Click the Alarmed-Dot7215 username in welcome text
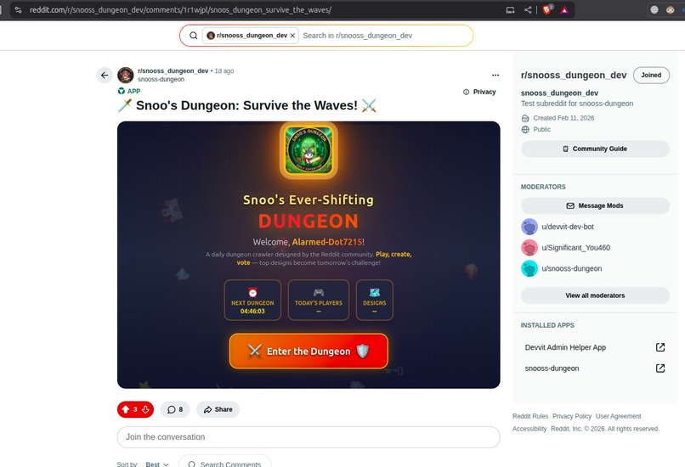 click(x=326, y=242)
